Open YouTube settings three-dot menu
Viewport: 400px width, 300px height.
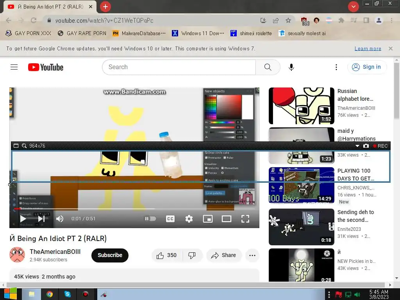[x=336, y=67]
